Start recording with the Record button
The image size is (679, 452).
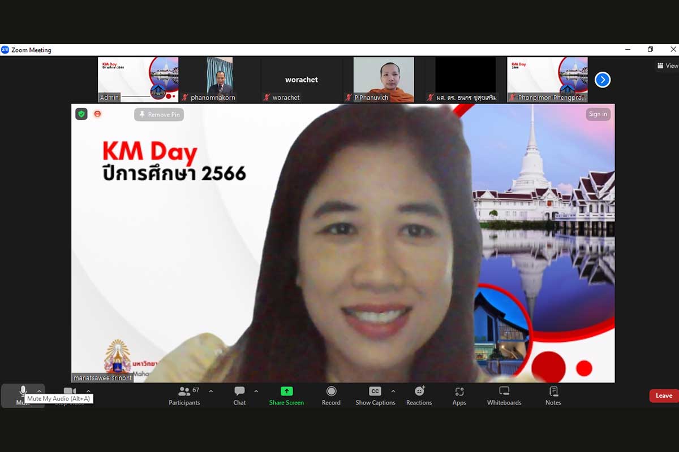[x=331, y=395]
